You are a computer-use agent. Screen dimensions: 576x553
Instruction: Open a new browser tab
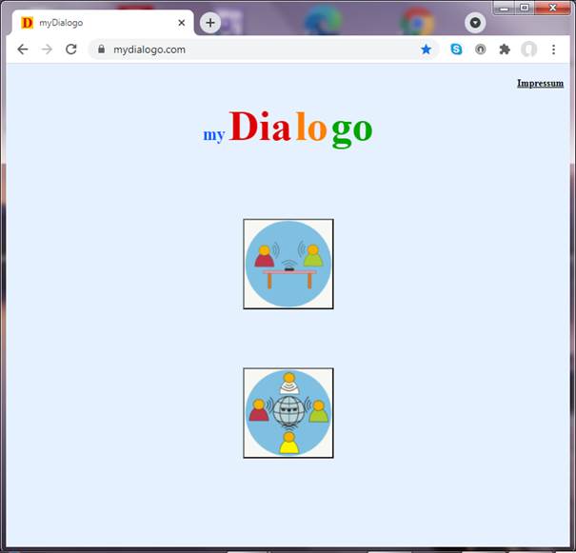(210, 23)
